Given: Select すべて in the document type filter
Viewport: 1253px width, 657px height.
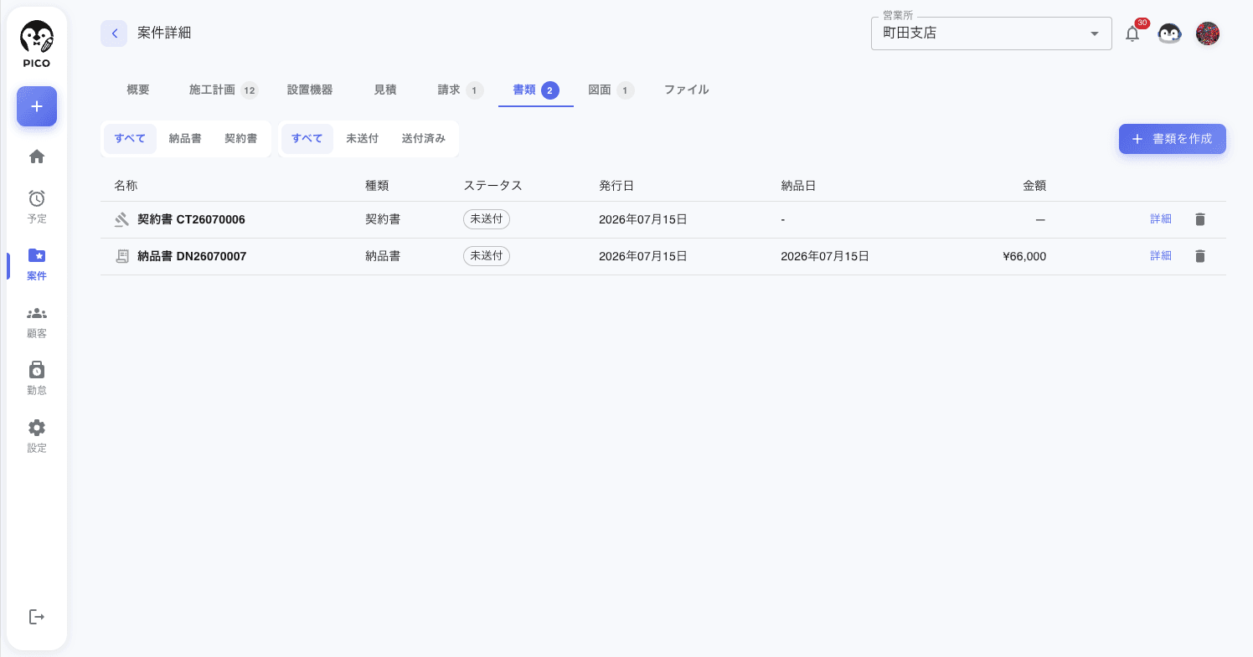Looking at the screenshot, I should 130,138.
